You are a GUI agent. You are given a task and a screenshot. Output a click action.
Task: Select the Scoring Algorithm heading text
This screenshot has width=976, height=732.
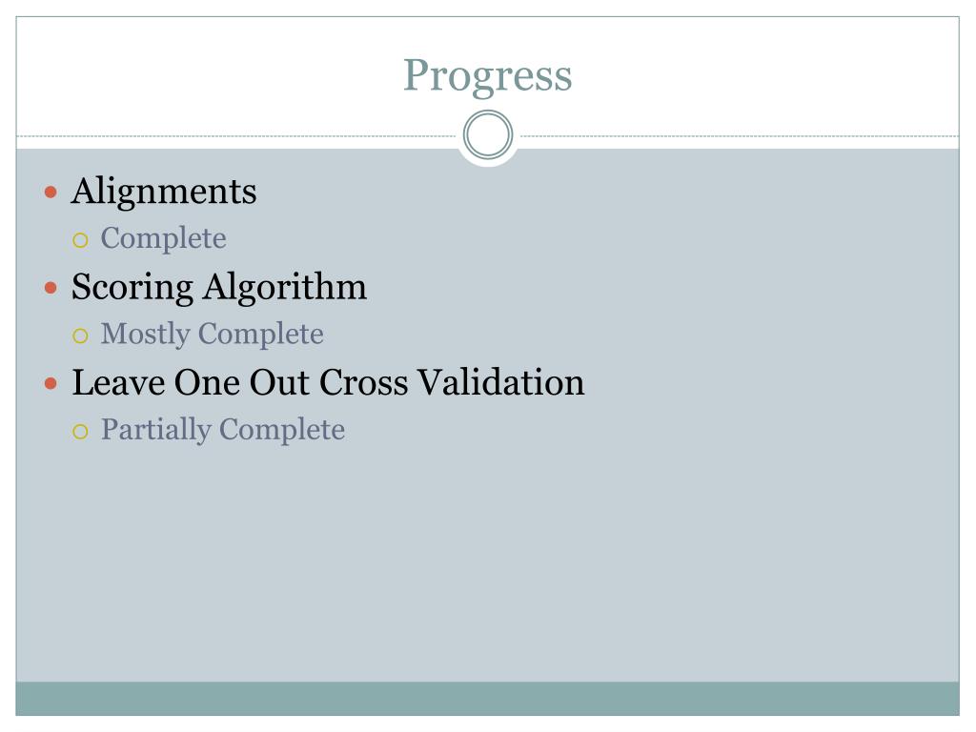tap(219, 288)
